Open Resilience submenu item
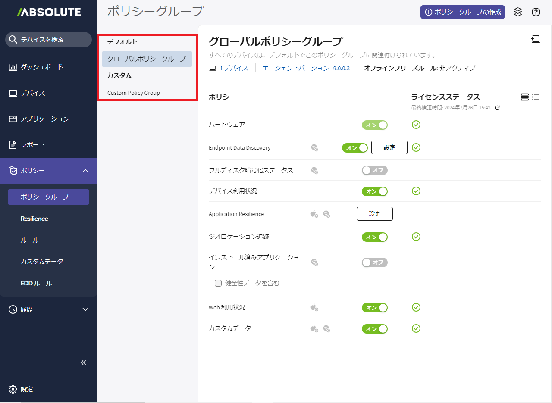The image size is (552, 403). point(34,219)
